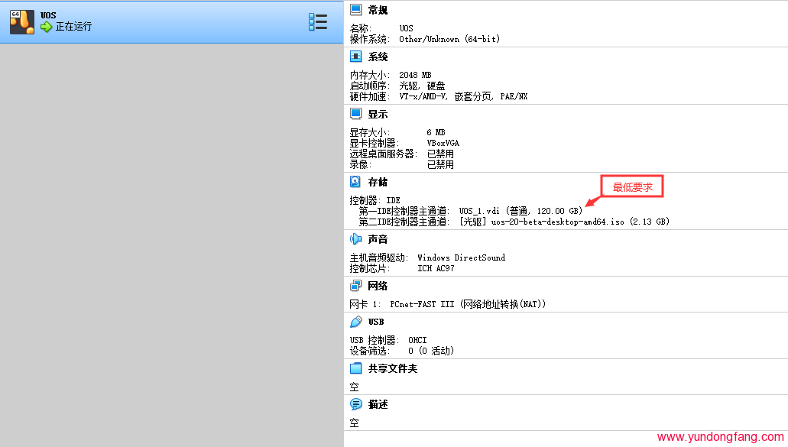Image resolution: width=788 pixels, height=447 pixels.
Task: Click the 显示 (Display) monitor icon
Action: [355, 113]
